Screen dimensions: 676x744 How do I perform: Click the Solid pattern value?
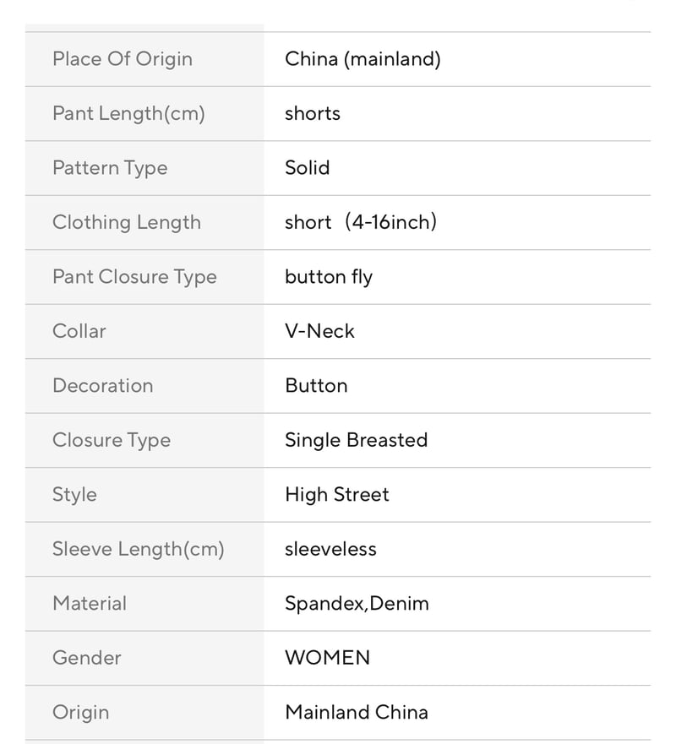pyautogui.click(x=307, y=168)
